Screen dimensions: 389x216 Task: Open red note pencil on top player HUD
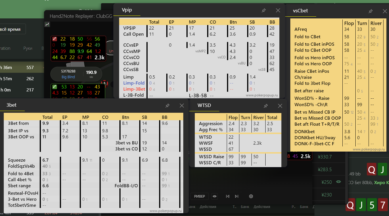(x=55, y=39)
